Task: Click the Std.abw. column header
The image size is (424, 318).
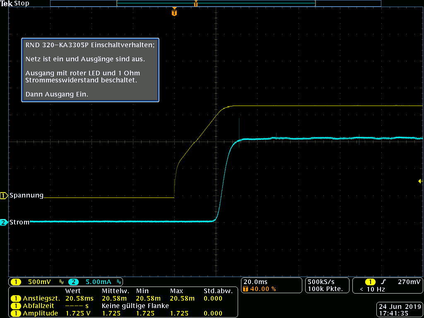Action: [x=218, y=291]
